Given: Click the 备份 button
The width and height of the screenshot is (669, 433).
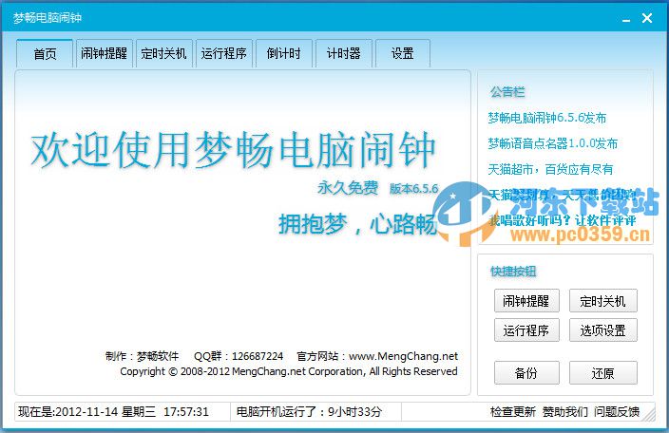Looking at the screenshot, I should click(x=526, y=373).
